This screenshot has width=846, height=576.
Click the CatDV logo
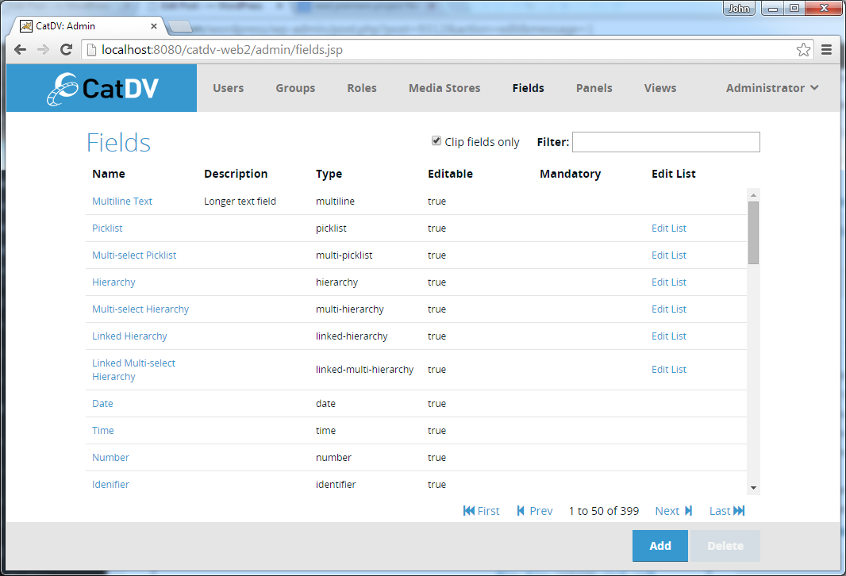(x=102, y=88)
